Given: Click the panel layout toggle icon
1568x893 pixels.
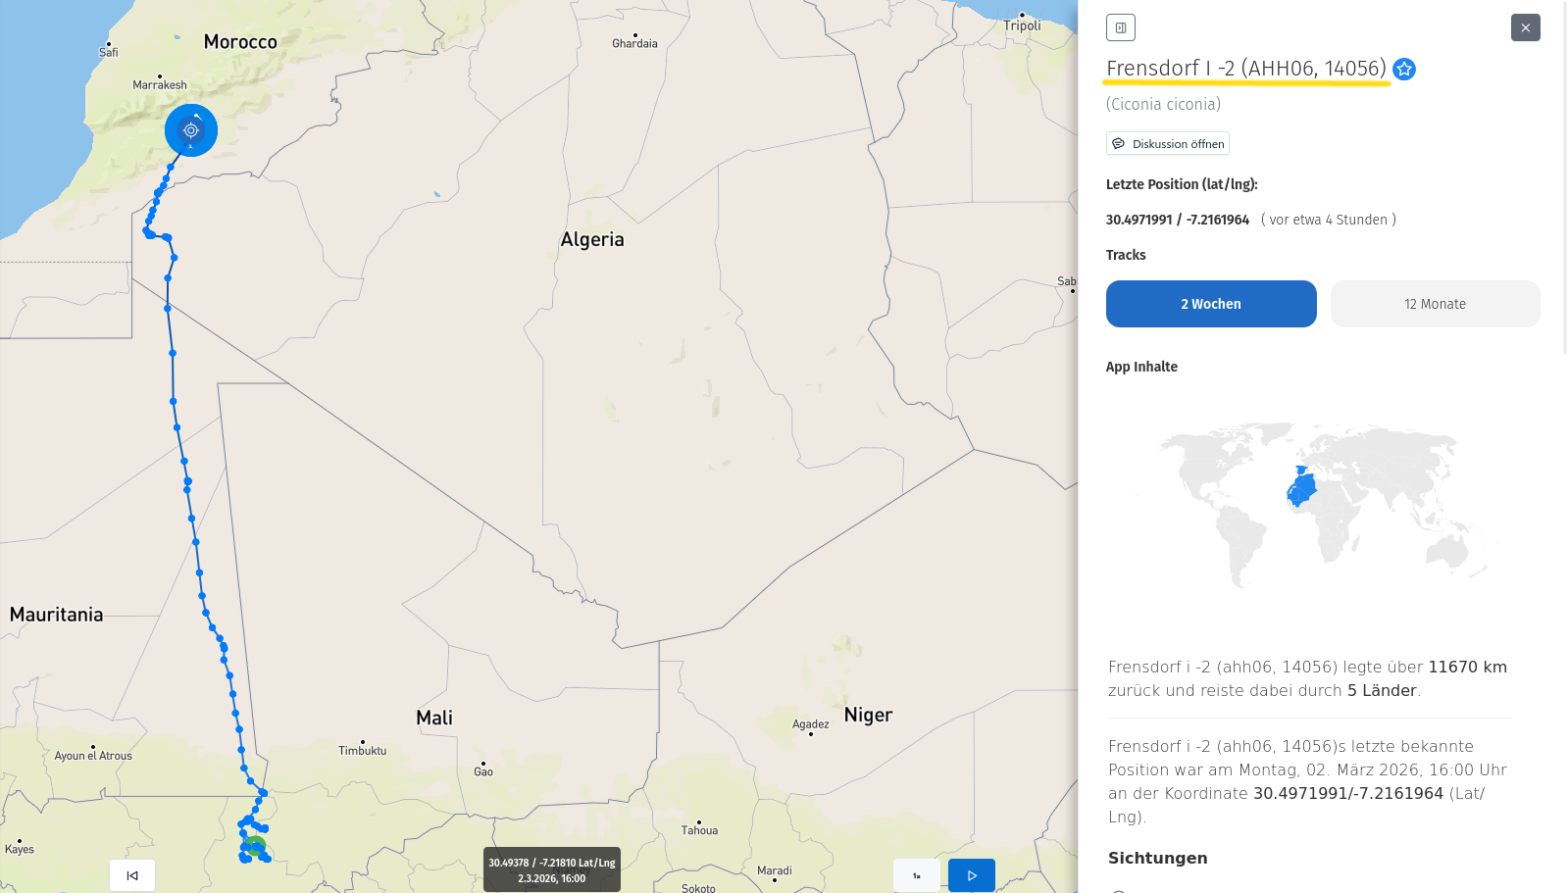Looking at the screenshot, I should [1120, 27].
